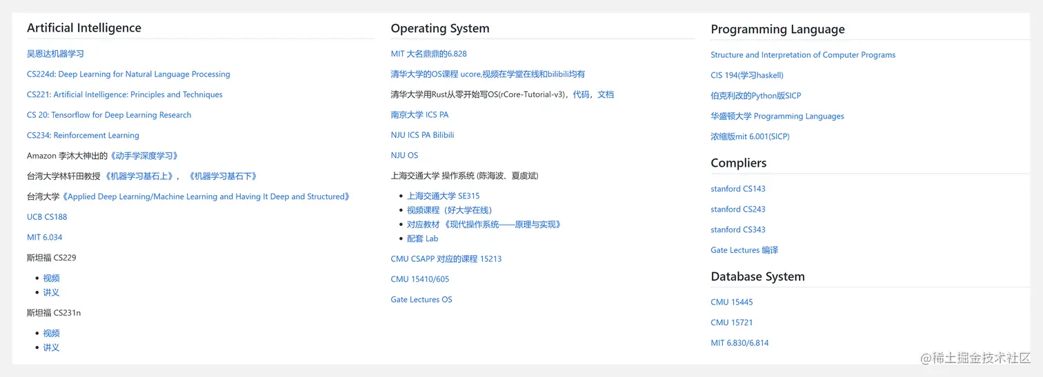The width and height of the screenshot is (1043, 377).
Task: Click the 斯坦福 CS231n text
Action: (54, 313)
